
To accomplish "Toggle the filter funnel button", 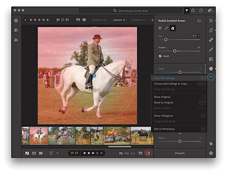I will pyautogui.click(x=186, y=11).
